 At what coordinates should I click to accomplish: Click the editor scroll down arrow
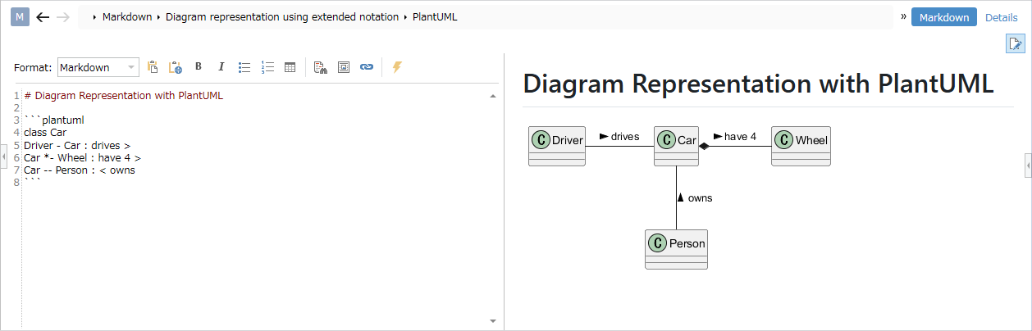pos(493,320)
